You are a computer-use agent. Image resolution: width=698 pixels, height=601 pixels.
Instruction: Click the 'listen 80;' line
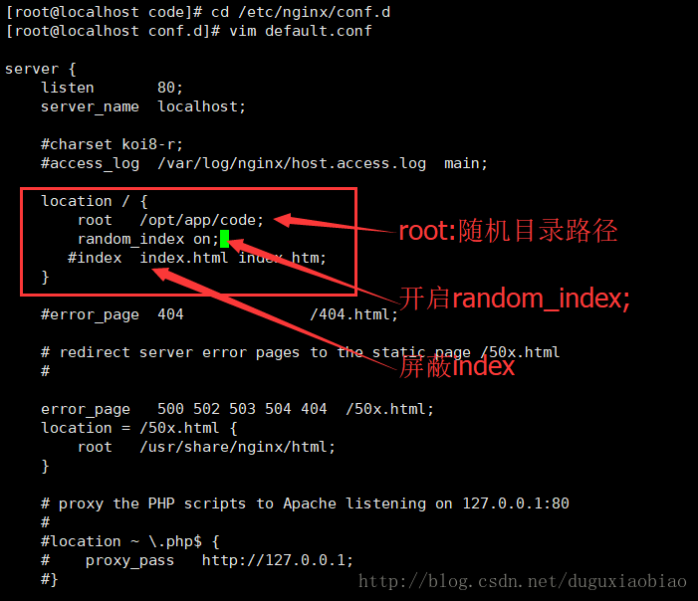112,88
